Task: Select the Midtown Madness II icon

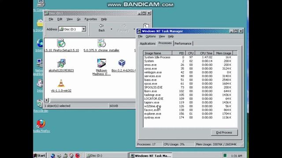Action: tap(101, 63)
